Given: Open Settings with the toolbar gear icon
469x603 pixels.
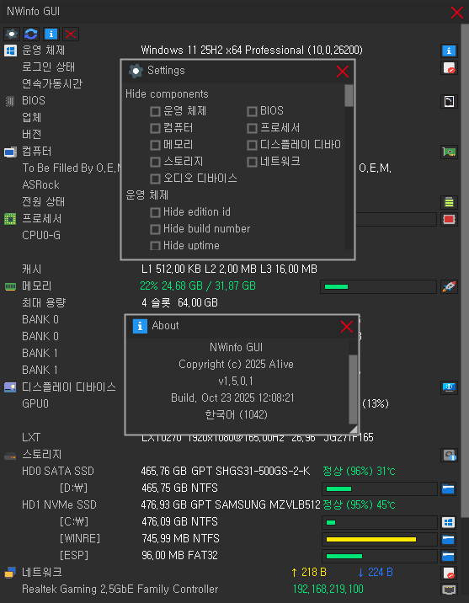Looking at the screenshot, I should pos(12,34).
